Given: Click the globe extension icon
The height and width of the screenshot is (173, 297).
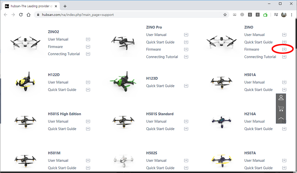Looking at the screenshot, I should pos(242,15).
